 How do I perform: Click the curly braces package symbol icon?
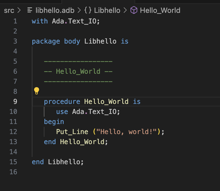88,11
